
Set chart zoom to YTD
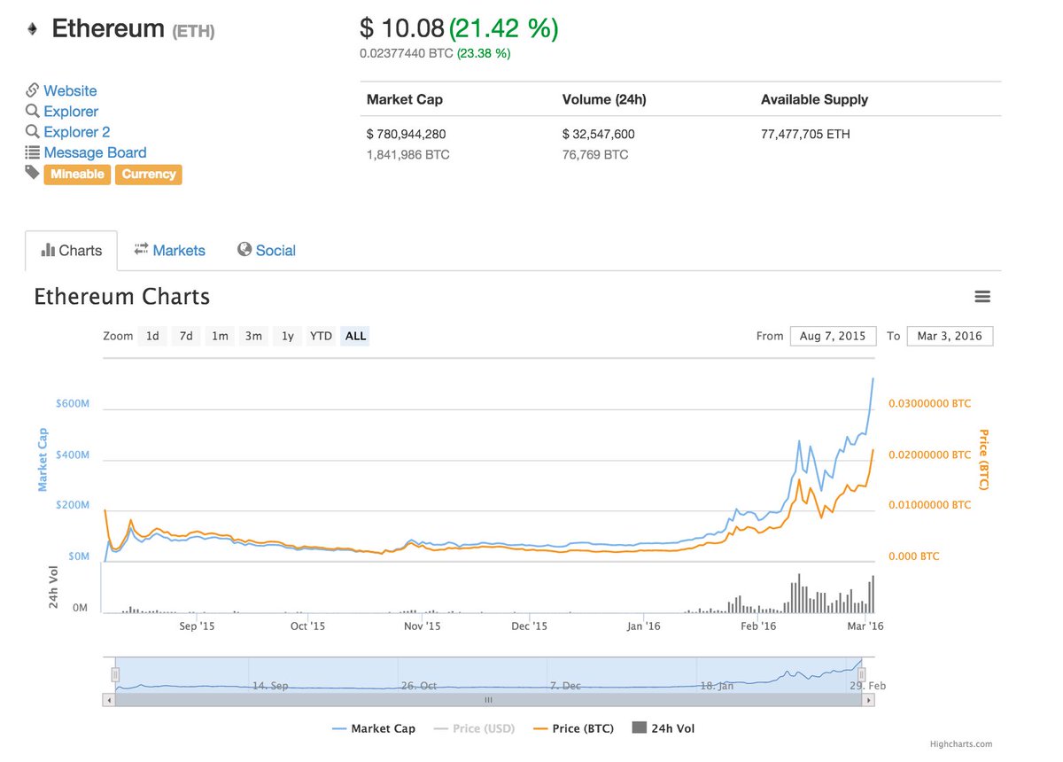[x=321, y=336]
